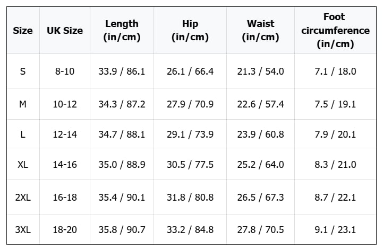
Task: Select waist value 23.9 / 60.8
Action: coord(260,135)
